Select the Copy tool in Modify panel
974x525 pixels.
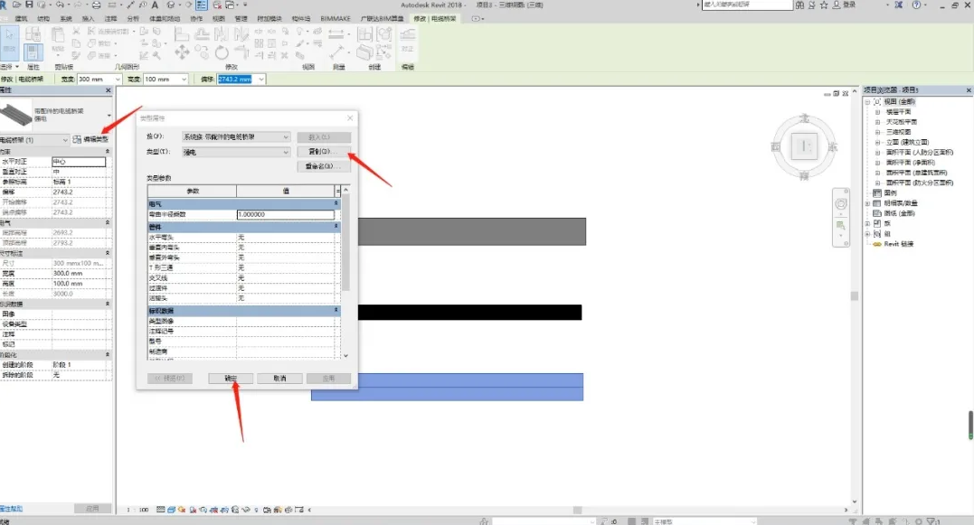(x=202, y=52)
